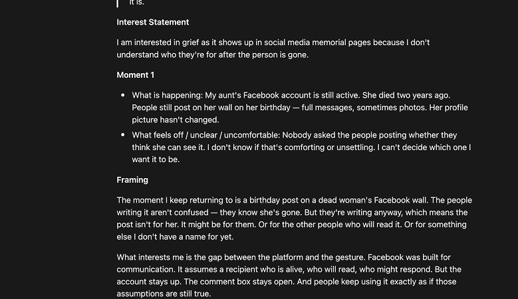The image size is (518, 299).
Task: Click the bullet dot before "What feels off"
Action: tap(123, 135)
